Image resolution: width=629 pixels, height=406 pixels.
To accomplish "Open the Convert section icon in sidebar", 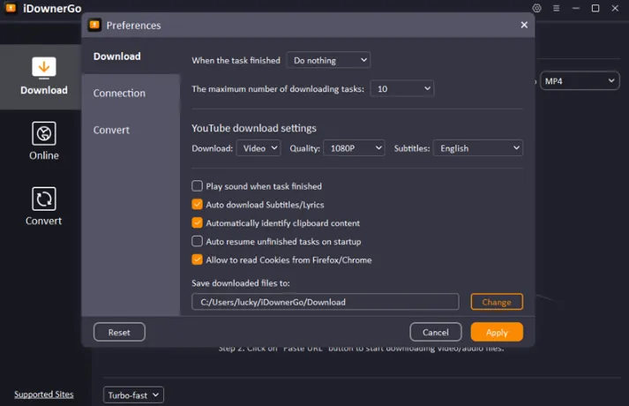I will (x=44, y=199).
